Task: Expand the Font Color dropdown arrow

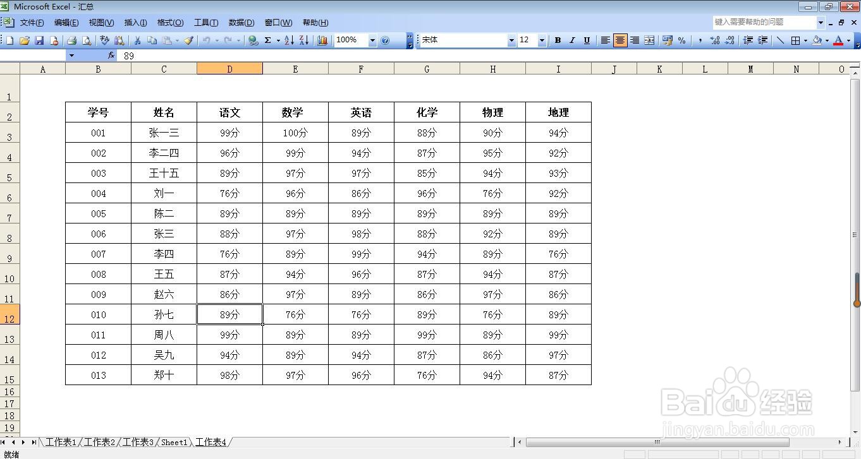Action: coord(848,40)
